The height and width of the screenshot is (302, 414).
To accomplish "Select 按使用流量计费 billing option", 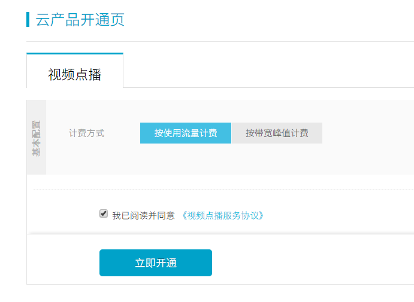I will point(185,133).
